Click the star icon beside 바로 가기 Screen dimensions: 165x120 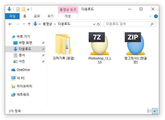click(x=14, y=37)
